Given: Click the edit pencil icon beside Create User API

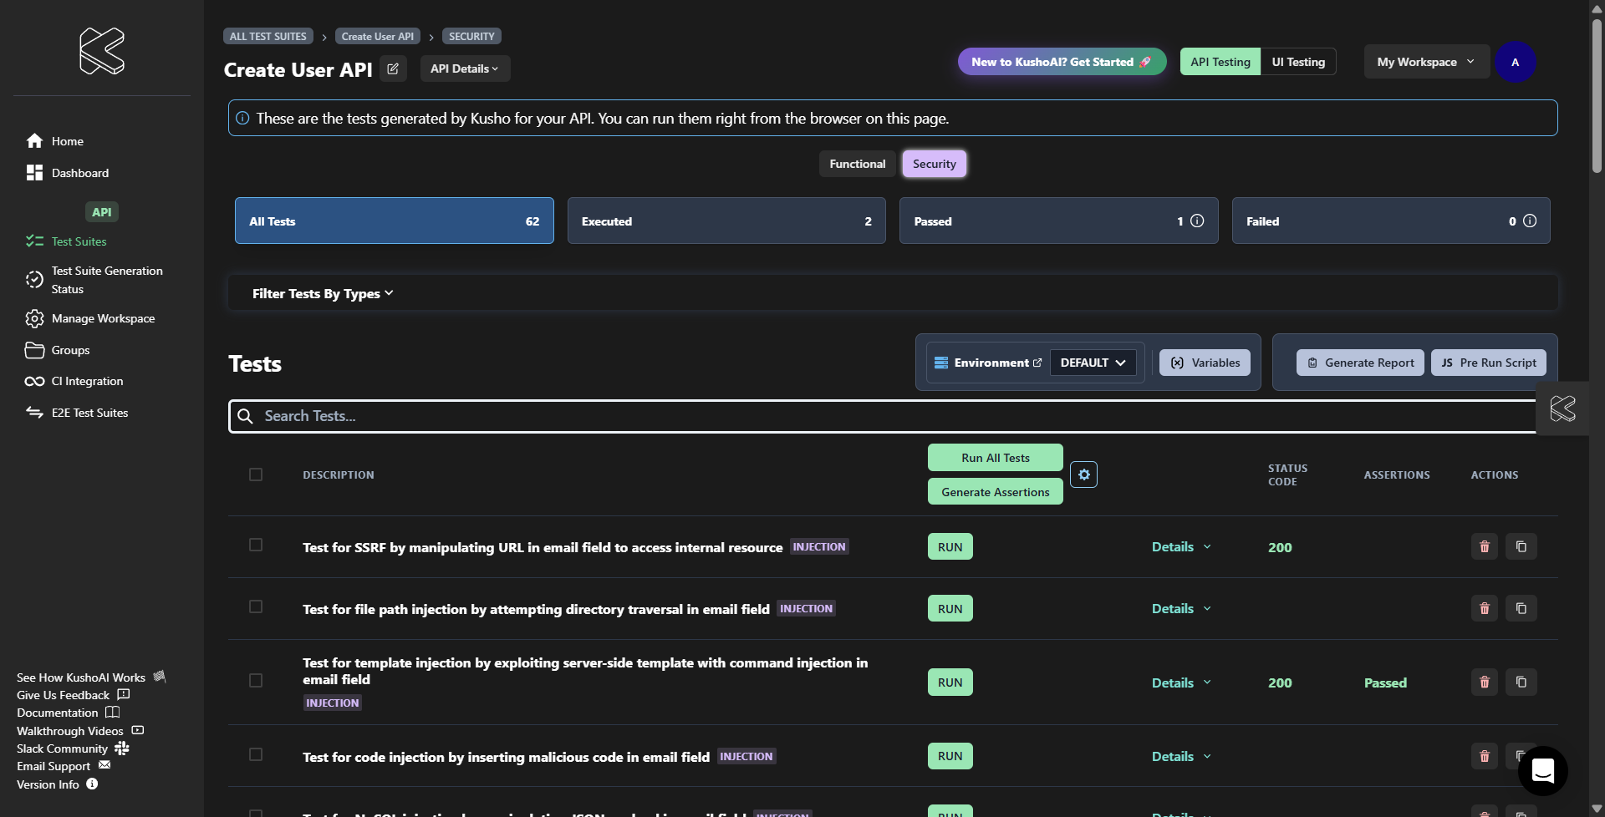Looking at the screenshot, I should [x=393, y=69].
